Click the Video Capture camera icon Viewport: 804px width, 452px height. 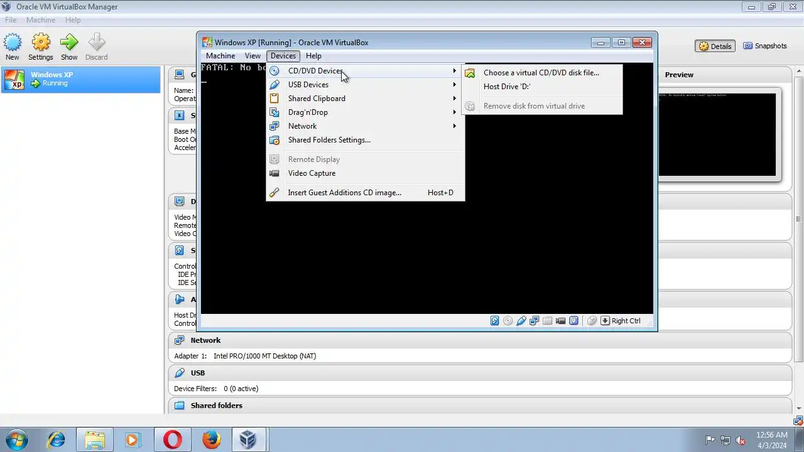click(274, 173)
